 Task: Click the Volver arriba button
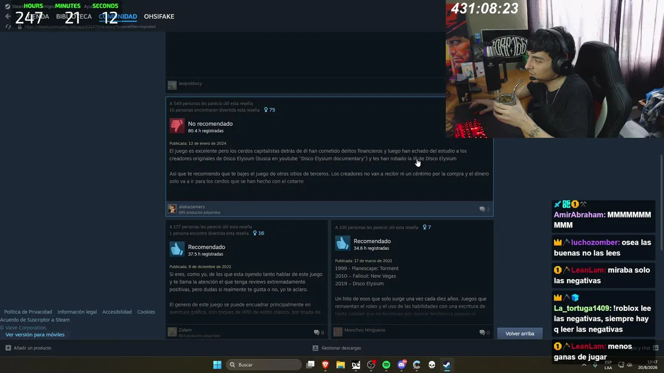click(520, 334)
